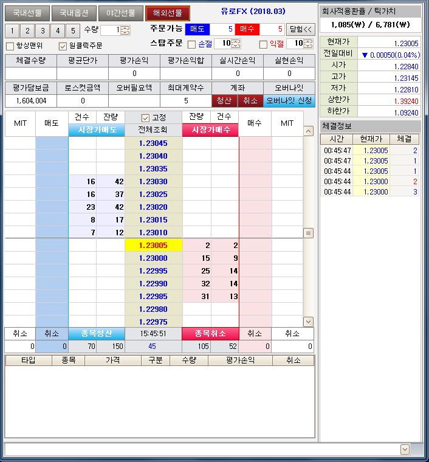Enable the 익절 take-profit checkbox
The height and width of the screenshot is (462, 429).
[263, 44]
